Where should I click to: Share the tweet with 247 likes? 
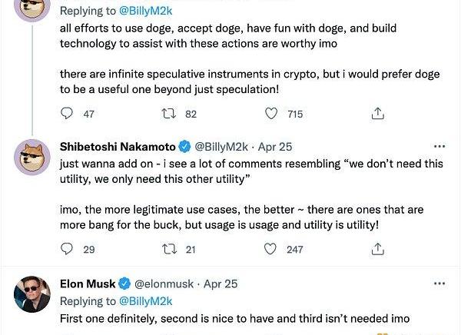pyautogui.click(x=377, y=249)
